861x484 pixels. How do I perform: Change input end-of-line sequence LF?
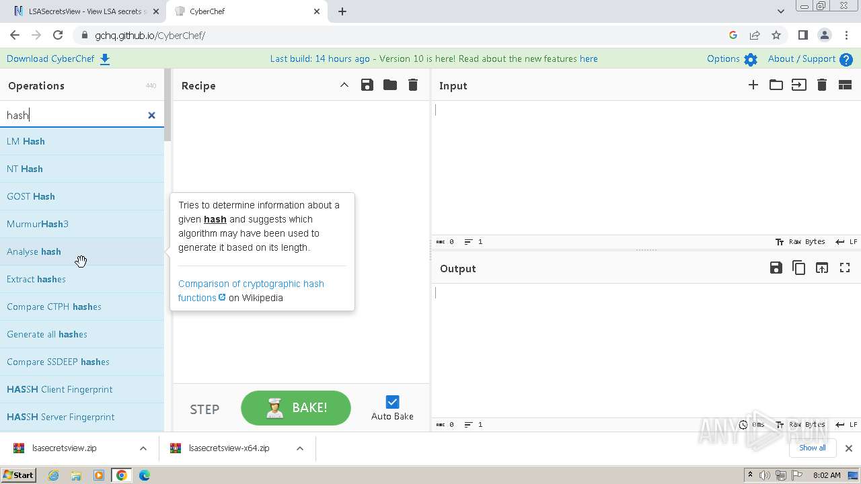click(x=846, y=241)
